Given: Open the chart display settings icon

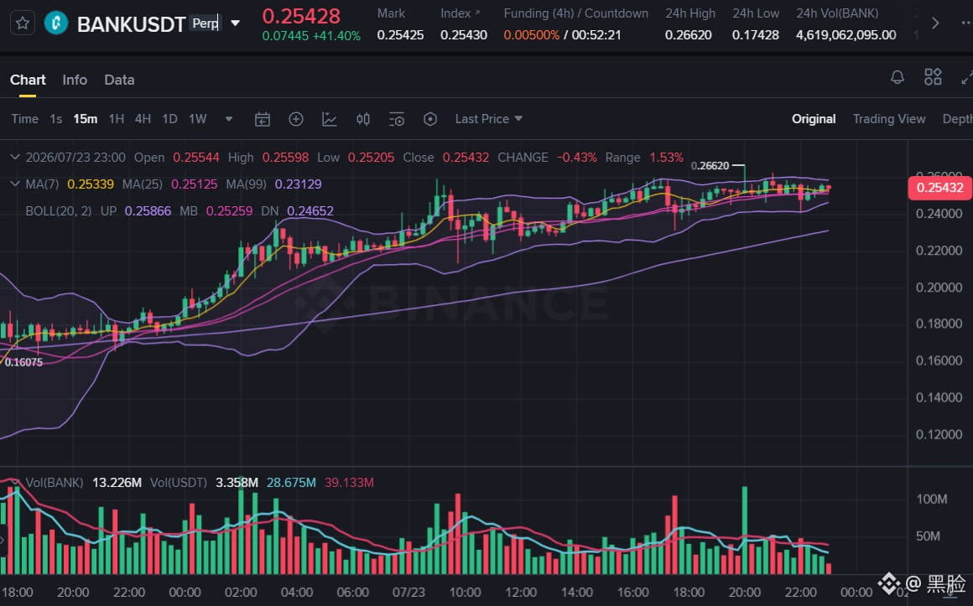Looking at the screenshot, I should 397,119.
